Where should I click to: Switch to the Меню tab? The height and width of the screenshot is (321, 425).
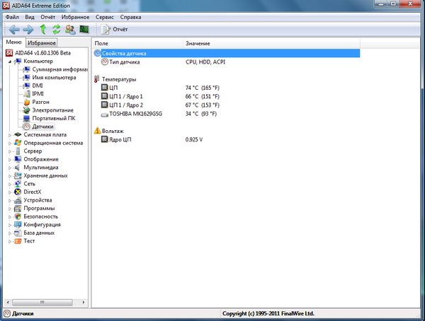pos(14,42)
